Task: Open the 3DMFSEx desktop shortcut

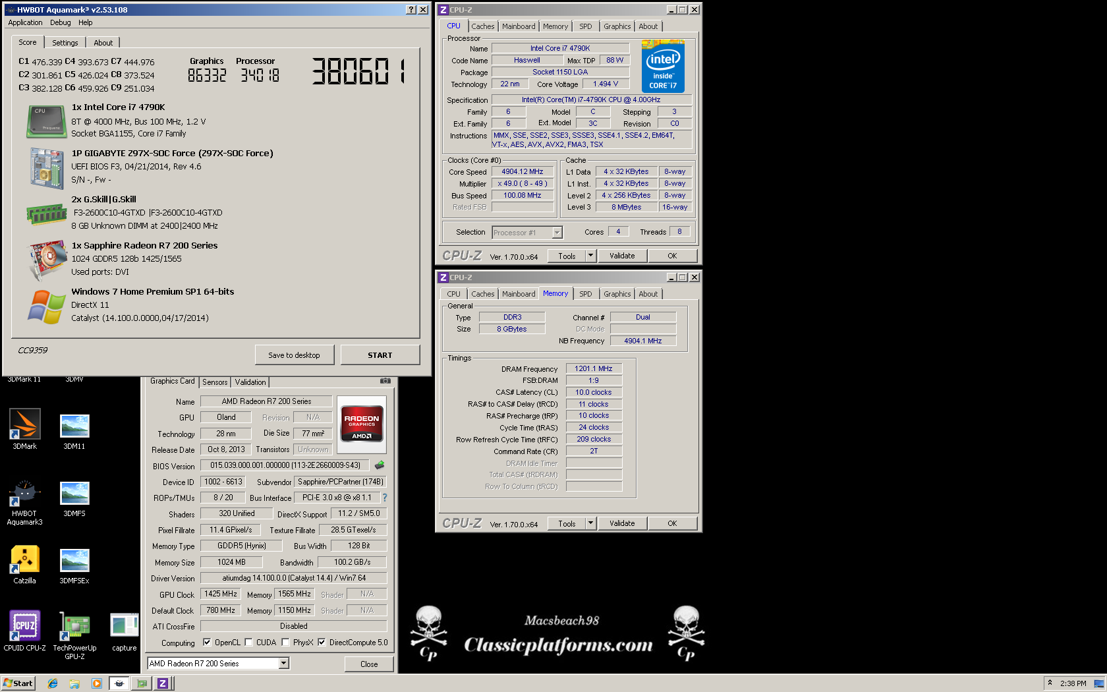Action: [x=74, y=566]
